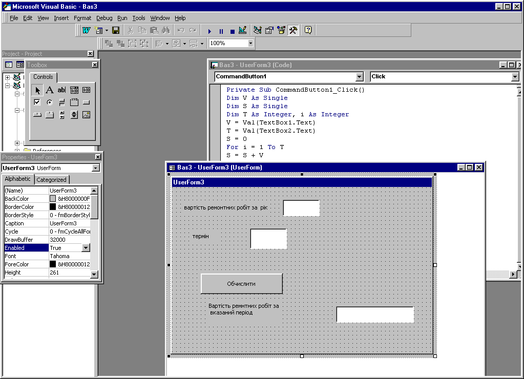This screenshot has height=379, width=524.
Task: Open the Insert menu
Action: click(x=61, y=18)
